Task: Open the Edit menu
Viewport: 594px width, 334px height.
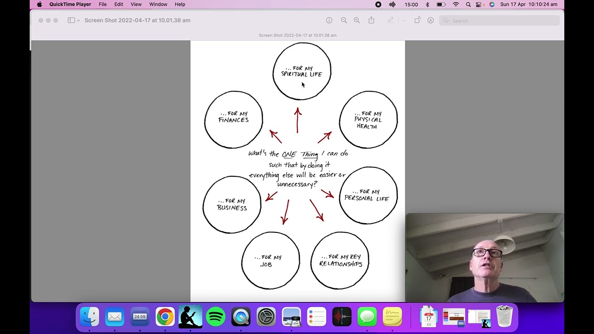Action: point(119,4)
